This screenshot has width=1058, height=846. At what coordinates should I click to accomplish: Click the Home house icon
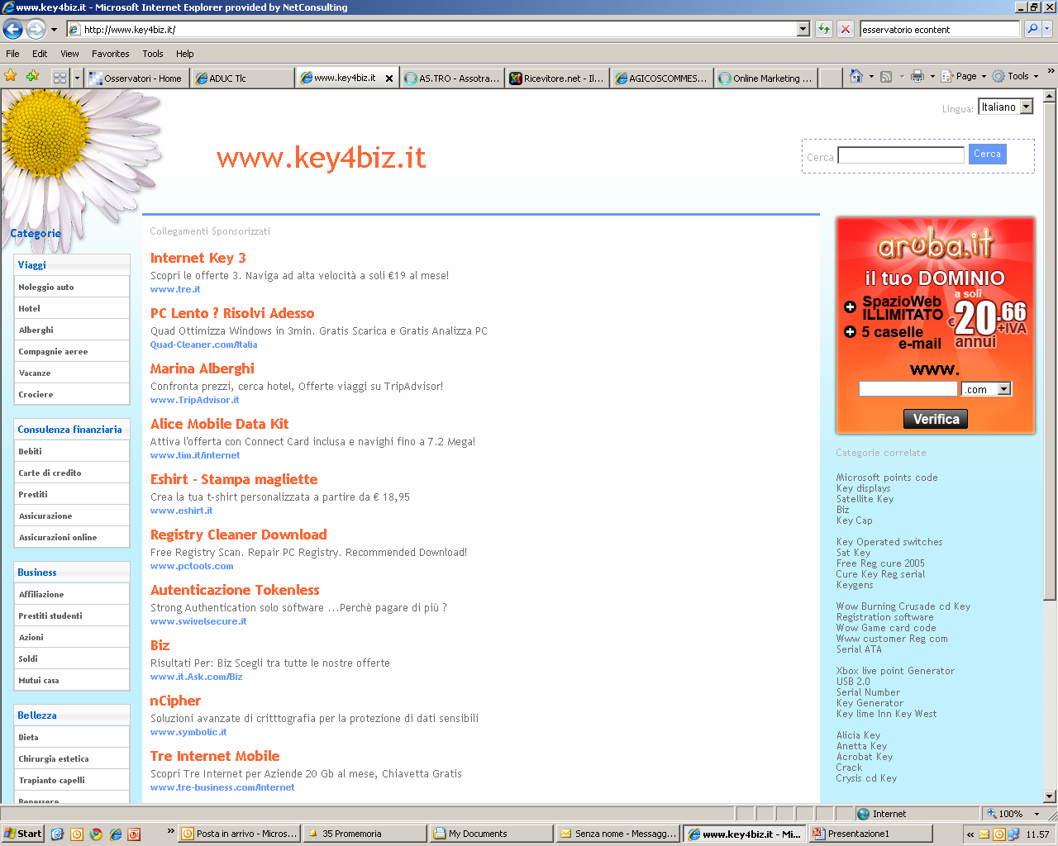tap(856, 76)
